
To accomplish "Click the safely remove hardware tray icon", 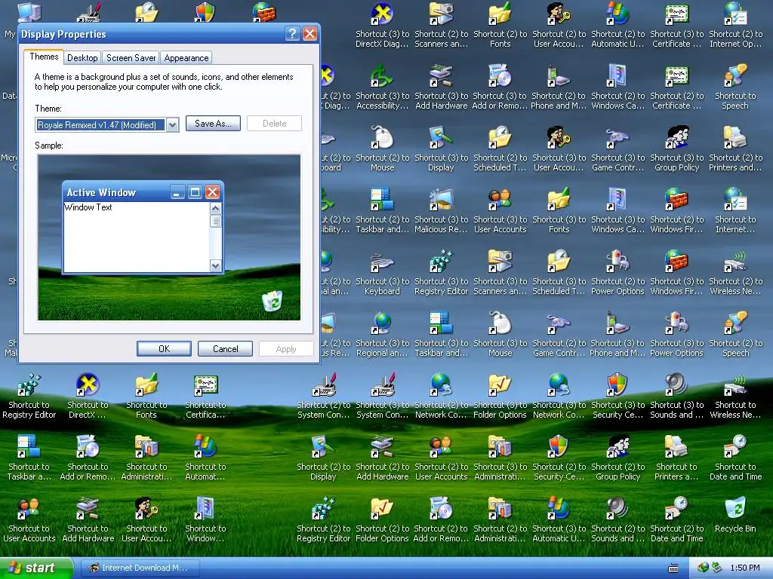I will point(716,568).
